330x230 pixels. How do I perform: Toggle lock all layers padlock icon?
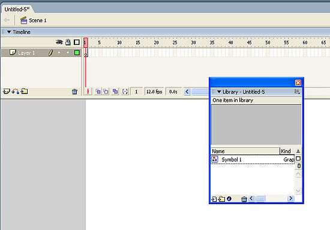click(68, 42)
